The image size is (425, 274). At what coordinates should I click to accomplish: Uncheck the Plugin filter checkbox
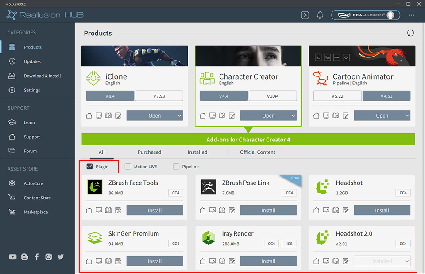90,166
